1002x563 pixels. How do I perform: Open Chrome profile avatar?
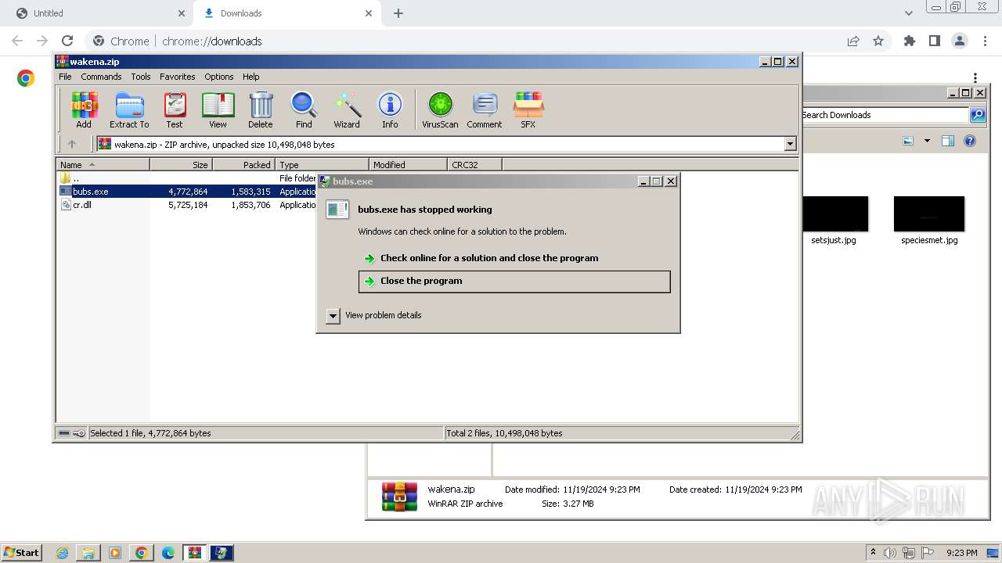point(960,41)
